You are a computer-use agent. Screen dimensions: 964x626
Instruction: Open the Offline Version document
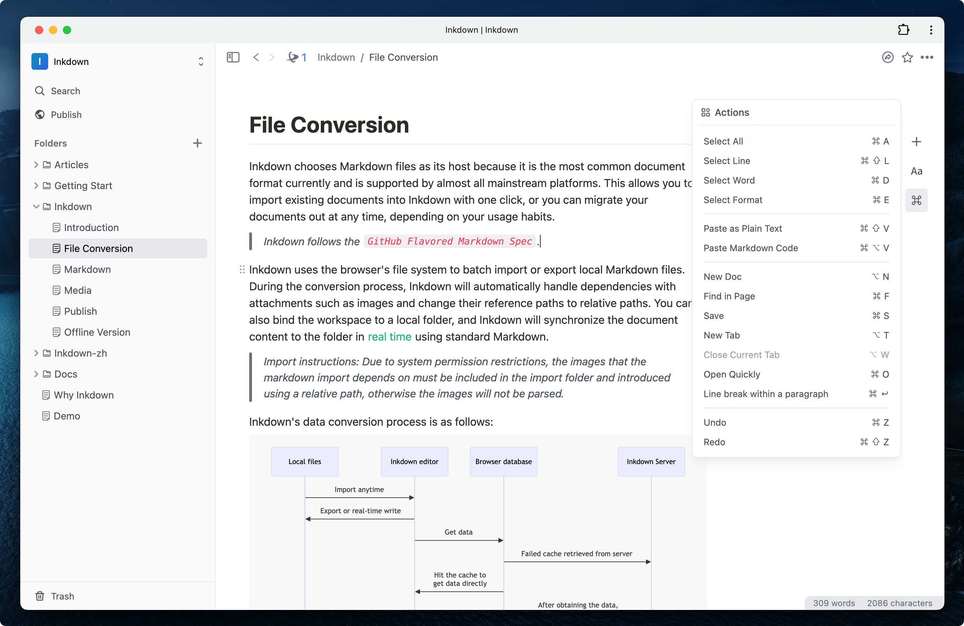[x=118, y=332]
